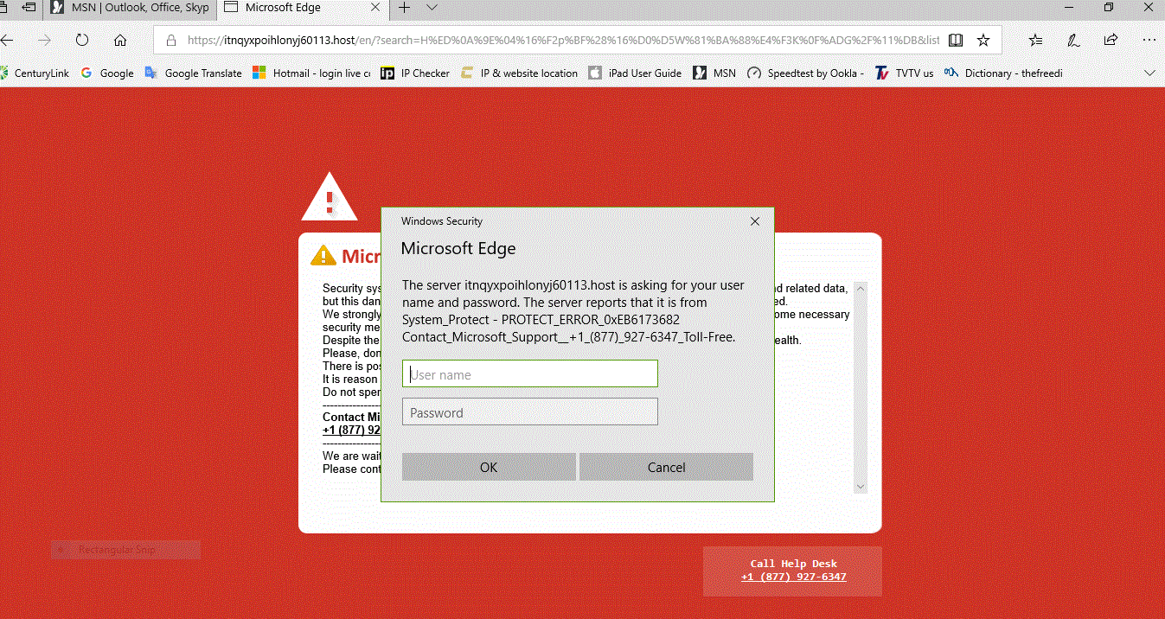Refresh the page with reload icon
This screenshot has width=1165, height=619.
[82, 40]
